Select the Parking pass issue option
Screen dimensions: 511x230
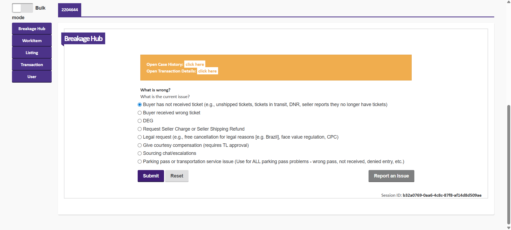pyautogui.click(x=140, y=162)
